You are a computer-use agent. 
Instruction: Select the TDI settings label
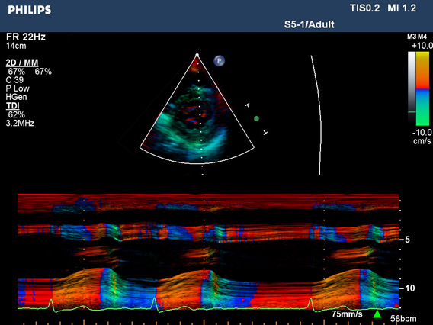pyautogui.click(x=13, y=106)
